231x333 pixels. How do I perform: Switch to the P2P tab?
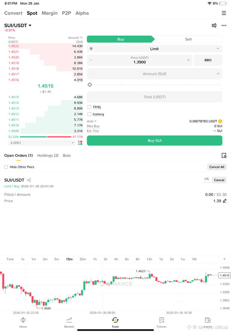[x=66, y=13]
